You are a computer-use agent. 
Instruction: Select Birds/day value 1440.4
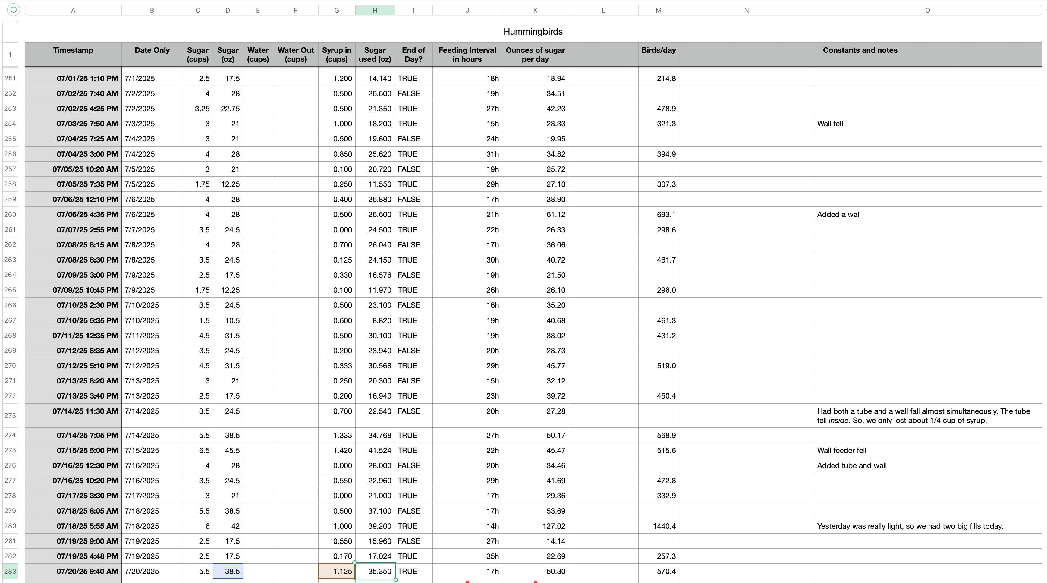(x=659, y=526)
